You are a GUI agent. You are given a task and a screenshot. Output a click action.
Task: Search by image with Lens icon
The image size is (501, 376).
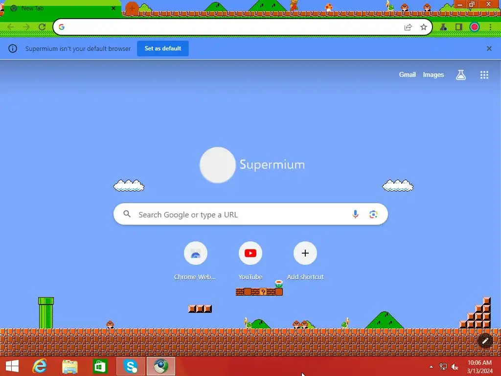point(373,214)
